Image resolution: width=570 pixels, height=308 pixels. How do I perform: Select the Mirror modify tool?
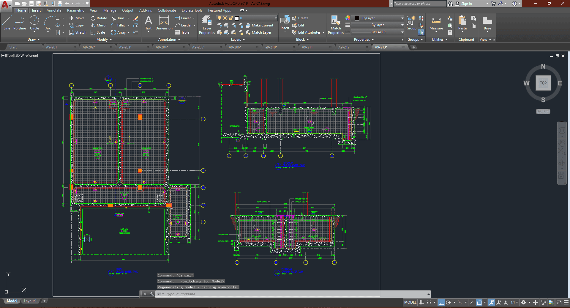click(x=99, y=25)
